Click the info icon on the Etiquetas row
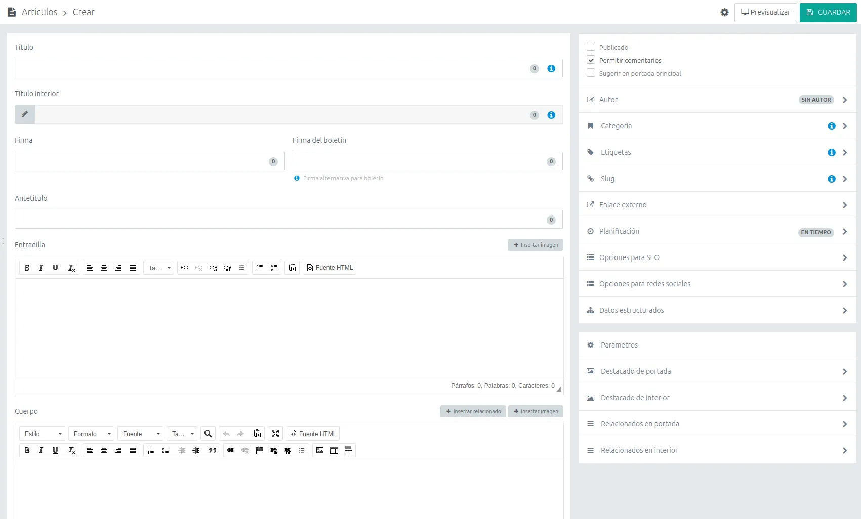The height and width of the screenshot is (519, 861). (x=832, y=152)
